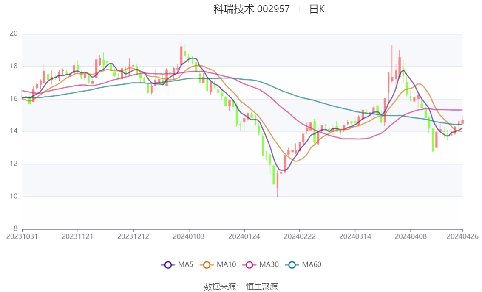Hide the MA60 line using its legend text
Screen dimensions: 482x292
click(x=312, y=265)
